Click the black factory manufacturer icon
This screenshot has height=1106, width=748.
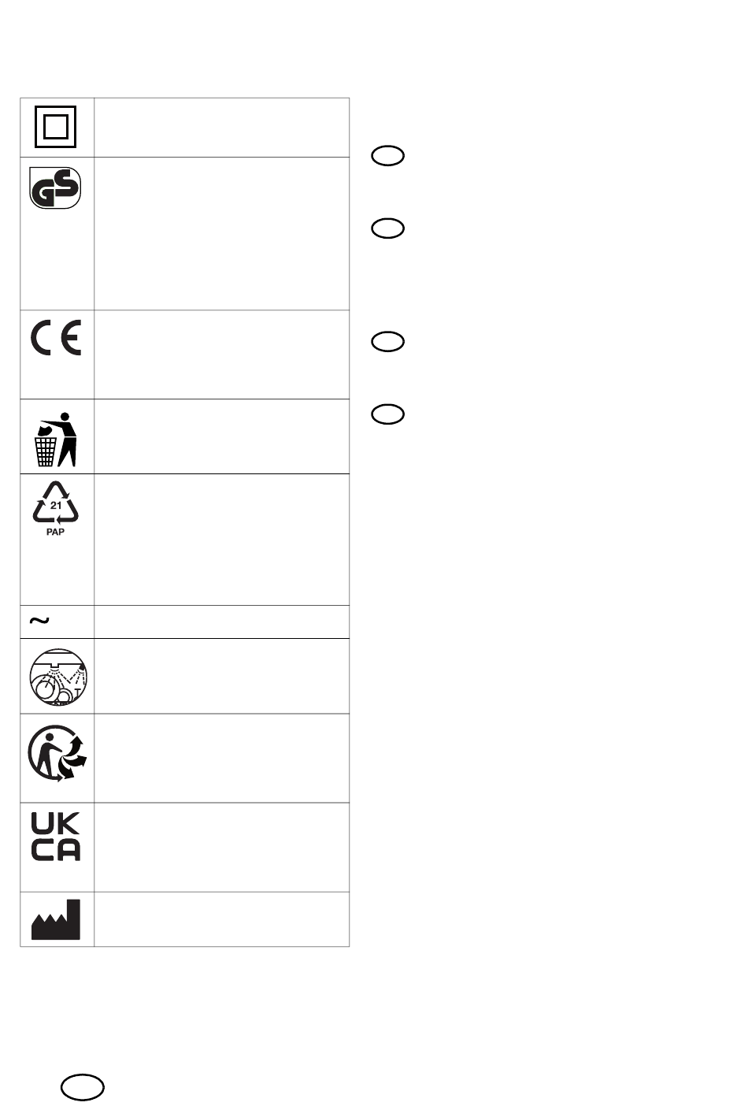pos(56,919)
